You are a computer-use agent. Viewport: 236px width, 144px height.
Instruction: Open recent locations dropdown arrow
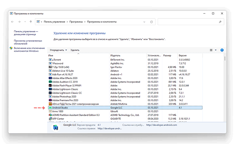tap(25, 22)
